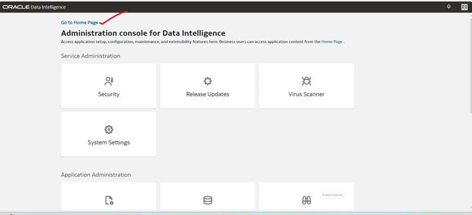
Task: Click the binoculars icon card
Action: [306, 196]
